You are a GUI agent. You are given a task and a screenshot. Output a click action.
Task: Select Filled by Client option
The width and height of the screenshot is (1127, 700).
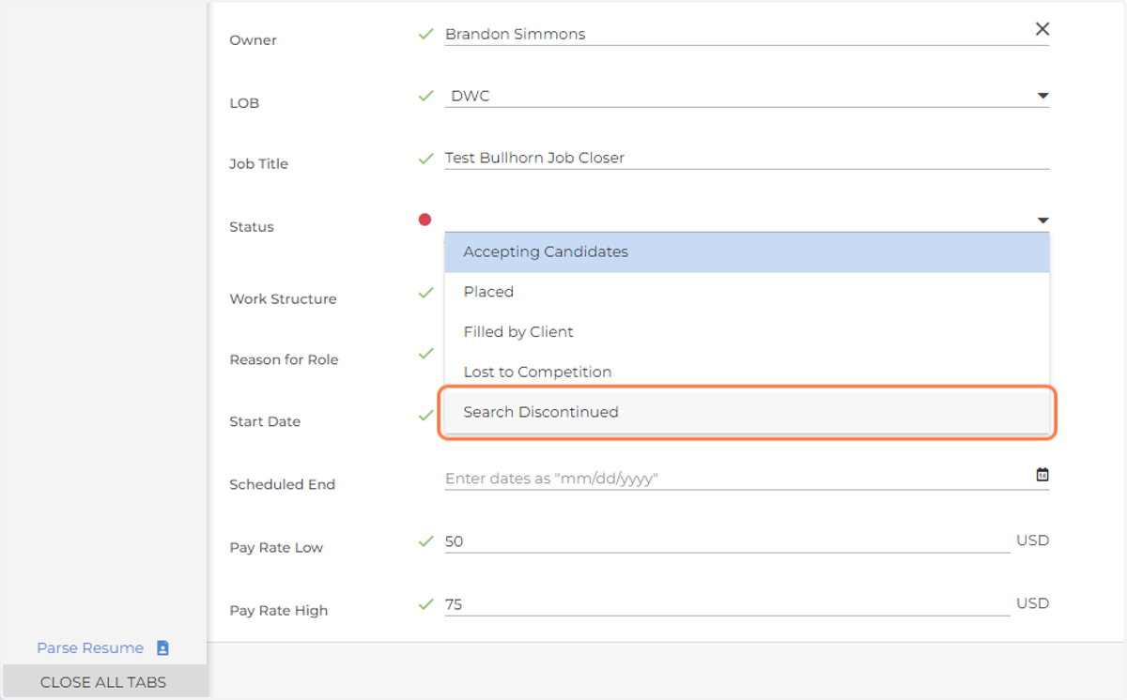(x=747, y=332)
